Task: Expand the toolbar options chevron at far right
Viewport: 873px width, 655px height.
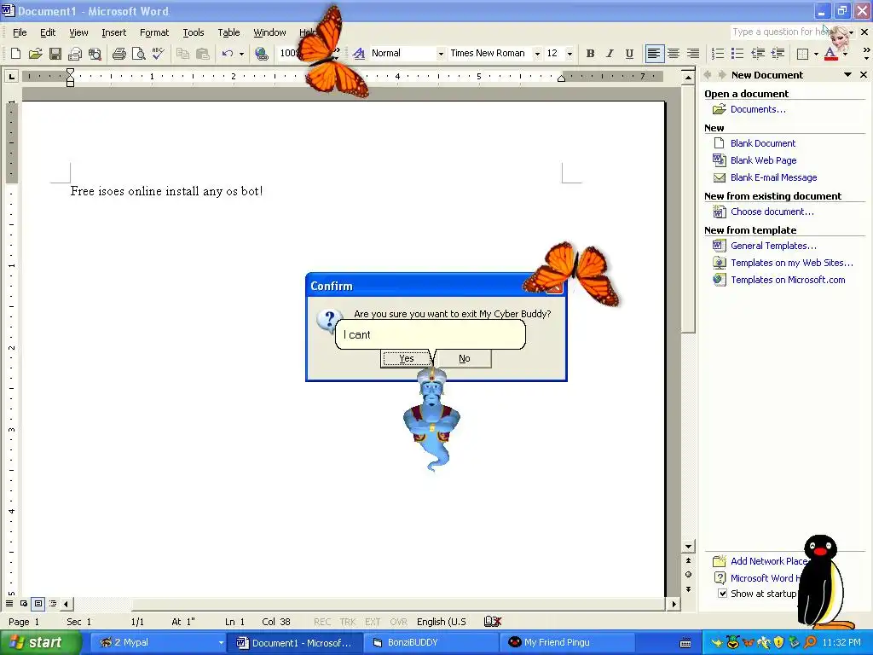Action: (866, 54)
